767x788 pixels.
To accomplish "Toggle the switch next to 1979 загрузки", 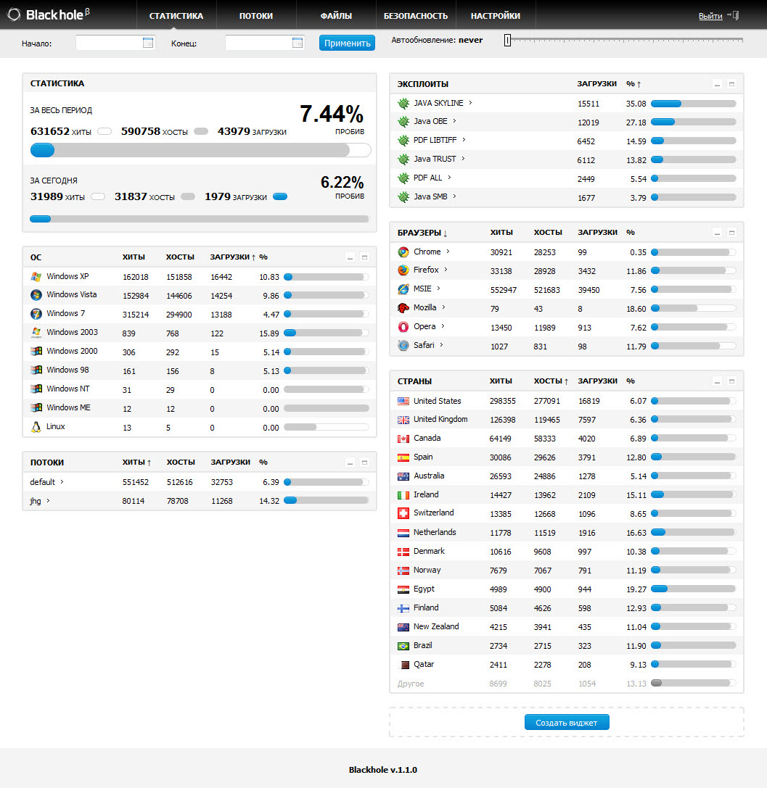I will pyautogui.click(x=279, y=196).
